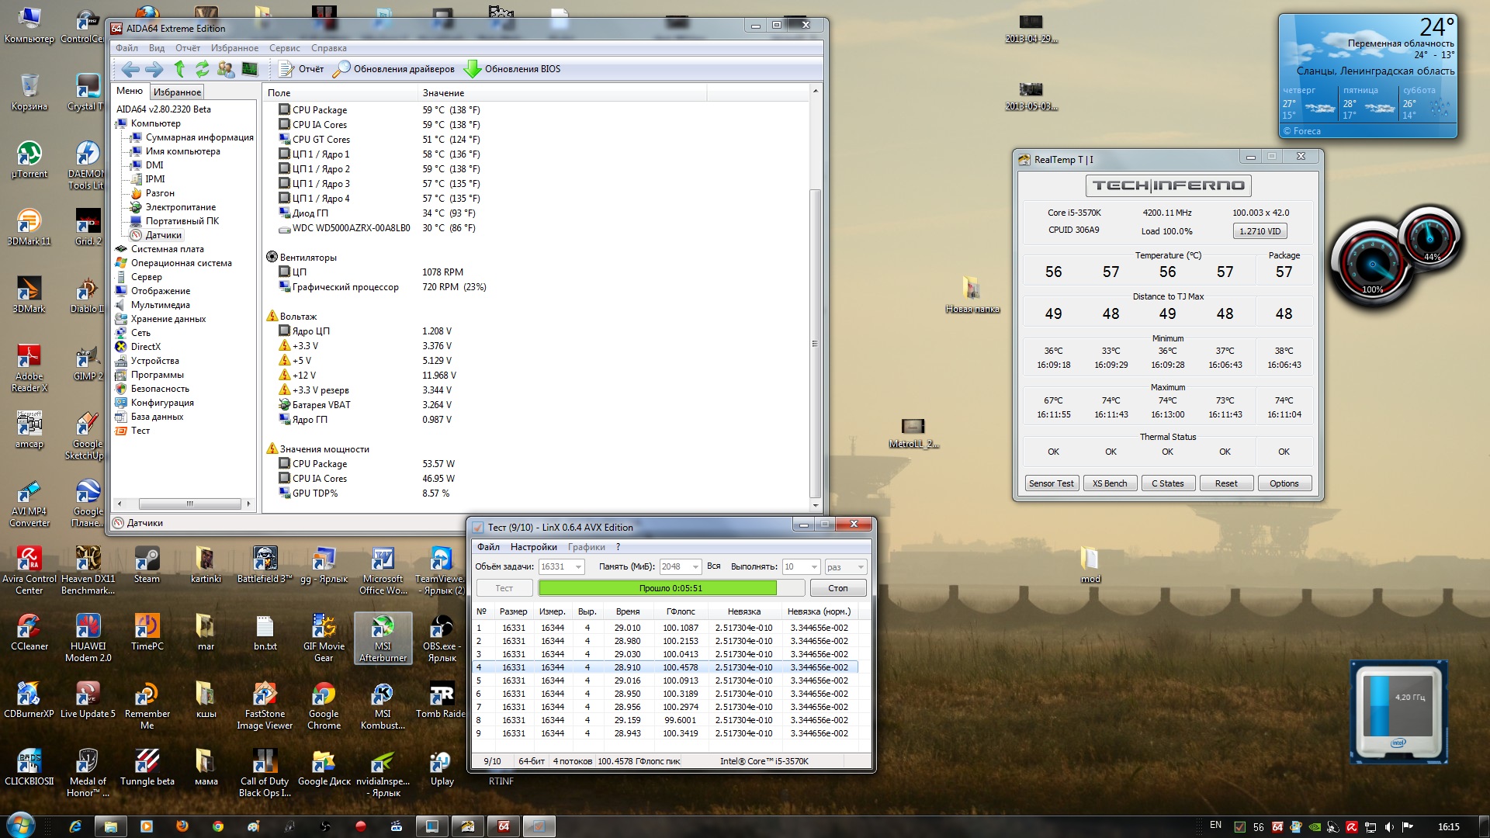Click Обновления BIOS green arrow
1490x838 pixels.
[472, 69]
